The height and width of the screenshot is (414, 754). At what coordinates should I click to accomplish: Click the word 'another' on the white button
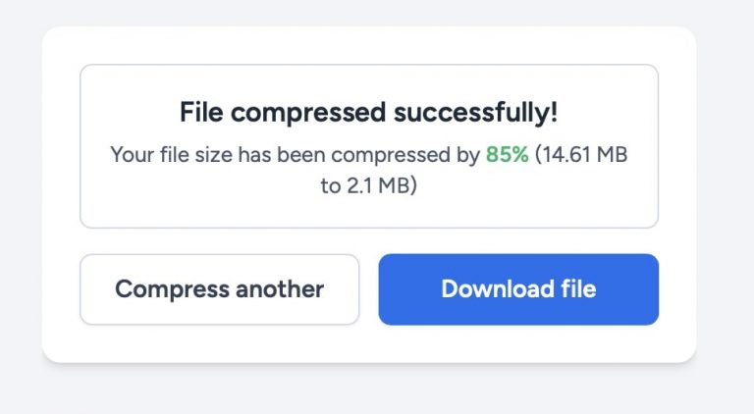click(280, 289)
